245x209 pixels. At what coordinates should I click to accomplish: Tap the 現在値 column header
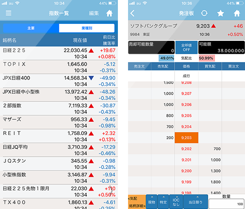click(x=80, y=40)
